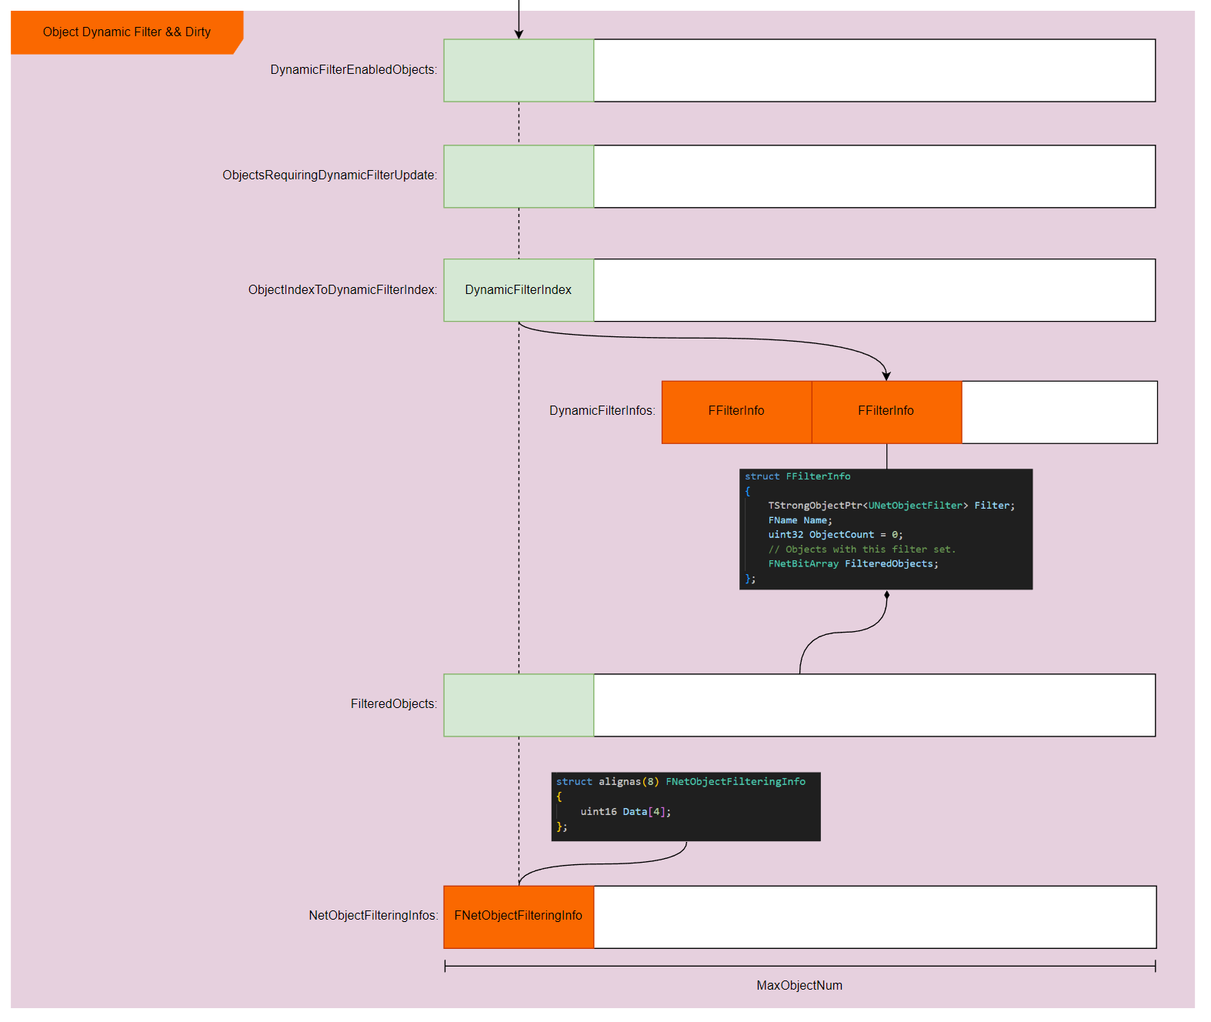The width and height of the screenshot is (1211, 1022).
Task: Click the arrowhead pointing into second FFilterInfo
Action: (886, 376)
